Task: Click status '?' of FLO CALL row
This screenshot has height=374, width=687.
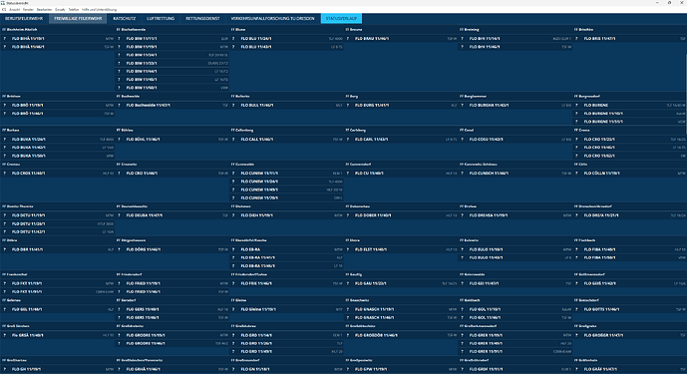Action: click(233, 140)
